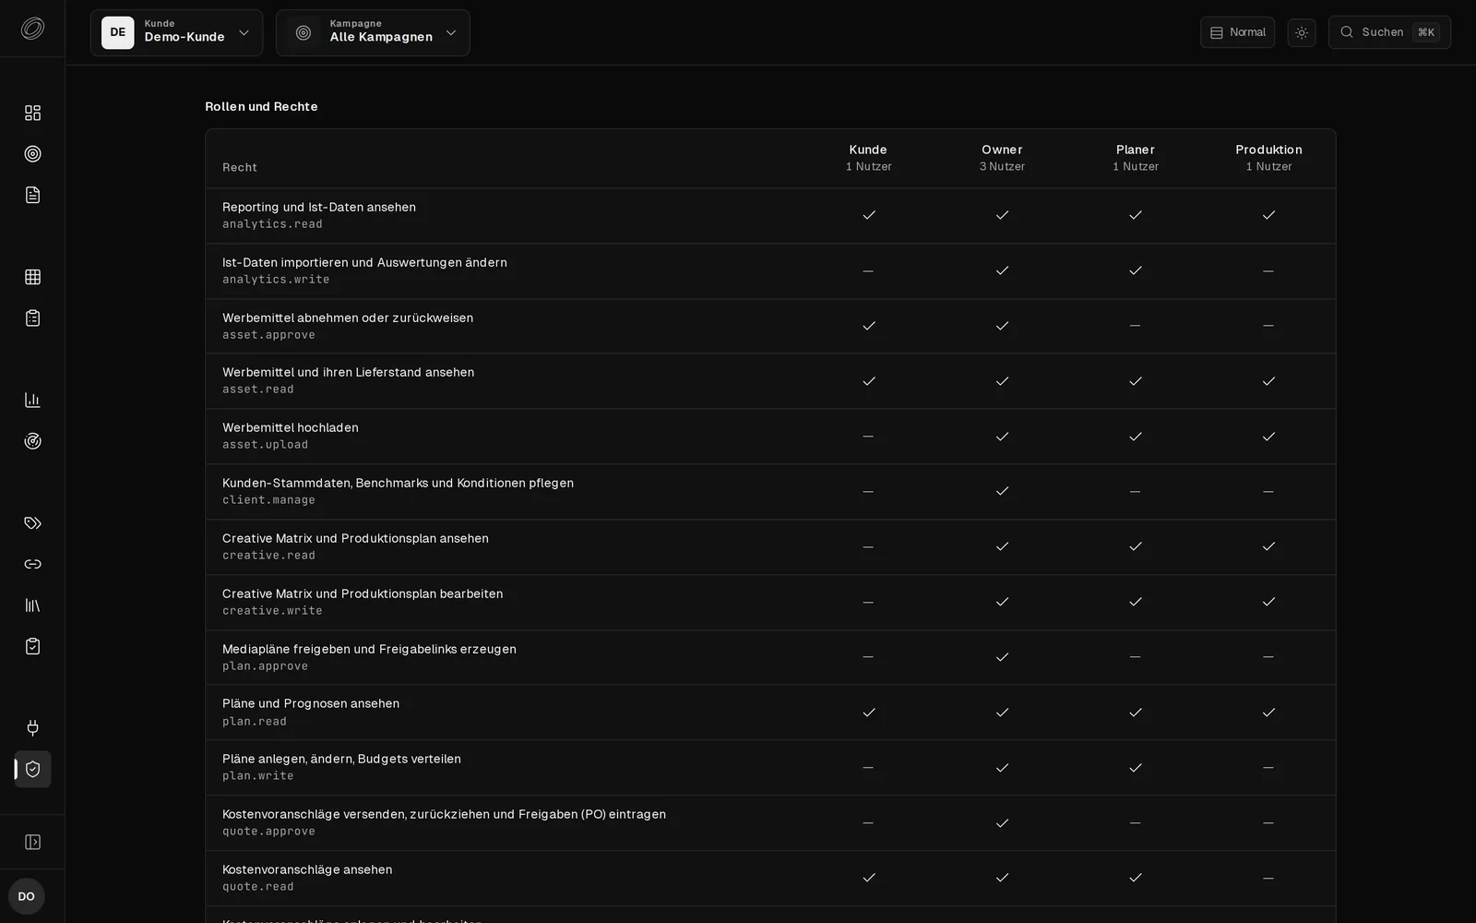Click the app logo in the sidebar
This screenshot has width=1476, height=923.
coord(32,29)
